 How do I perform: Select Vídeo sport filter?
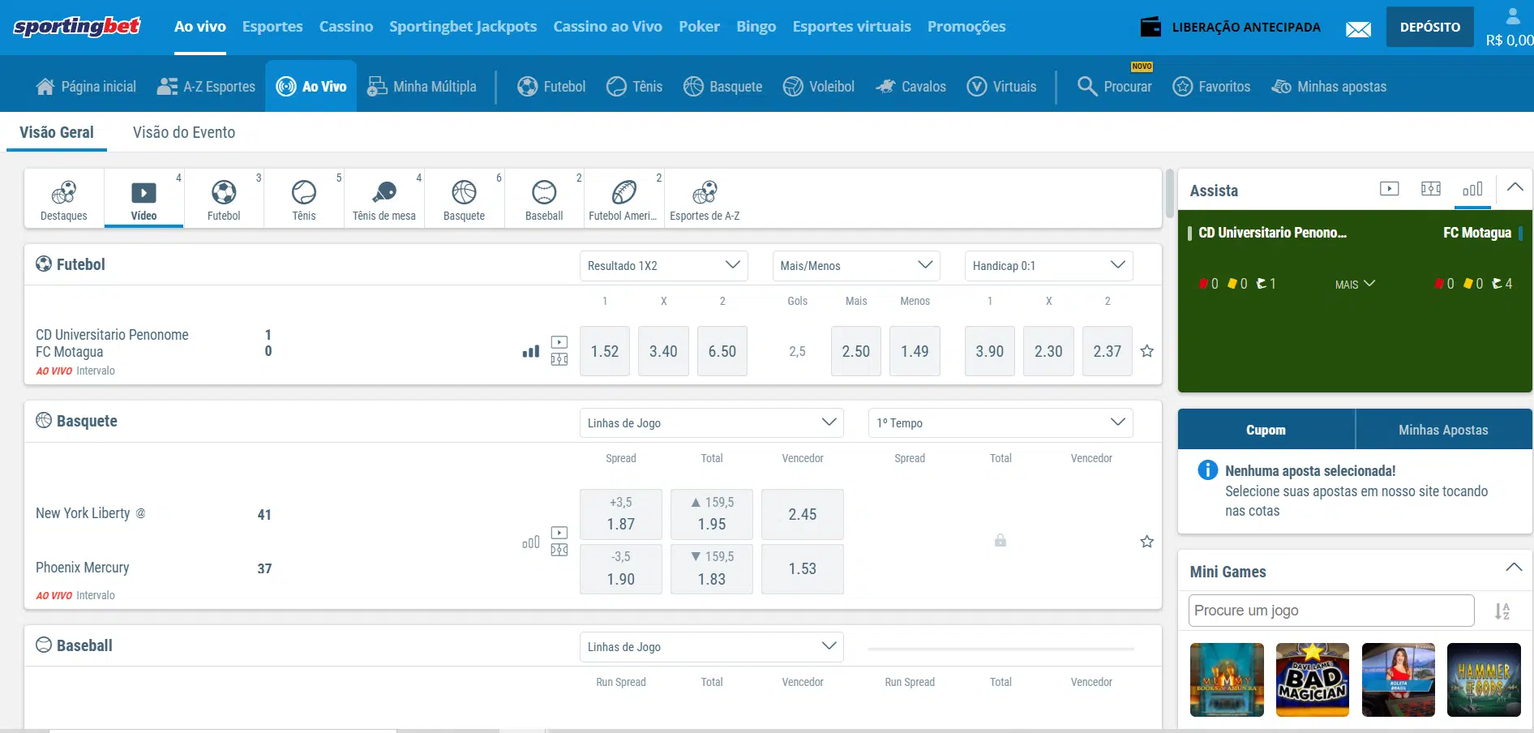144,199
